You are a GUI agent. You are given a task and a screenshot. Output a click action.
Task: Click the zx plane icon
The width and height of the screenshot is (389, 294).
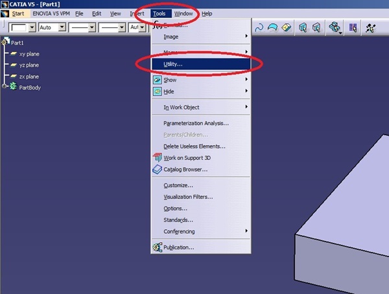[14, 76]
